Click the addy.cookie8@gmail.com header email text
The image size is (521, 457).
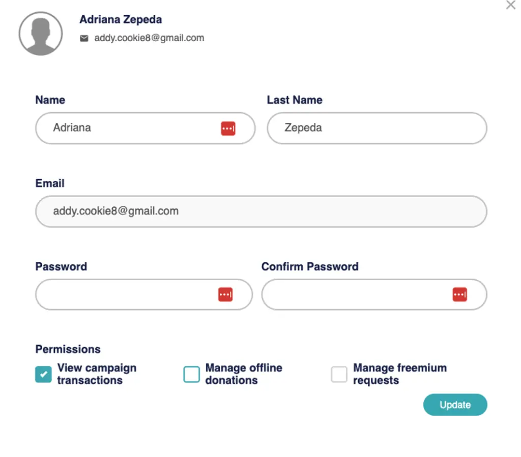pyautogui.click(x=149, y=38)
